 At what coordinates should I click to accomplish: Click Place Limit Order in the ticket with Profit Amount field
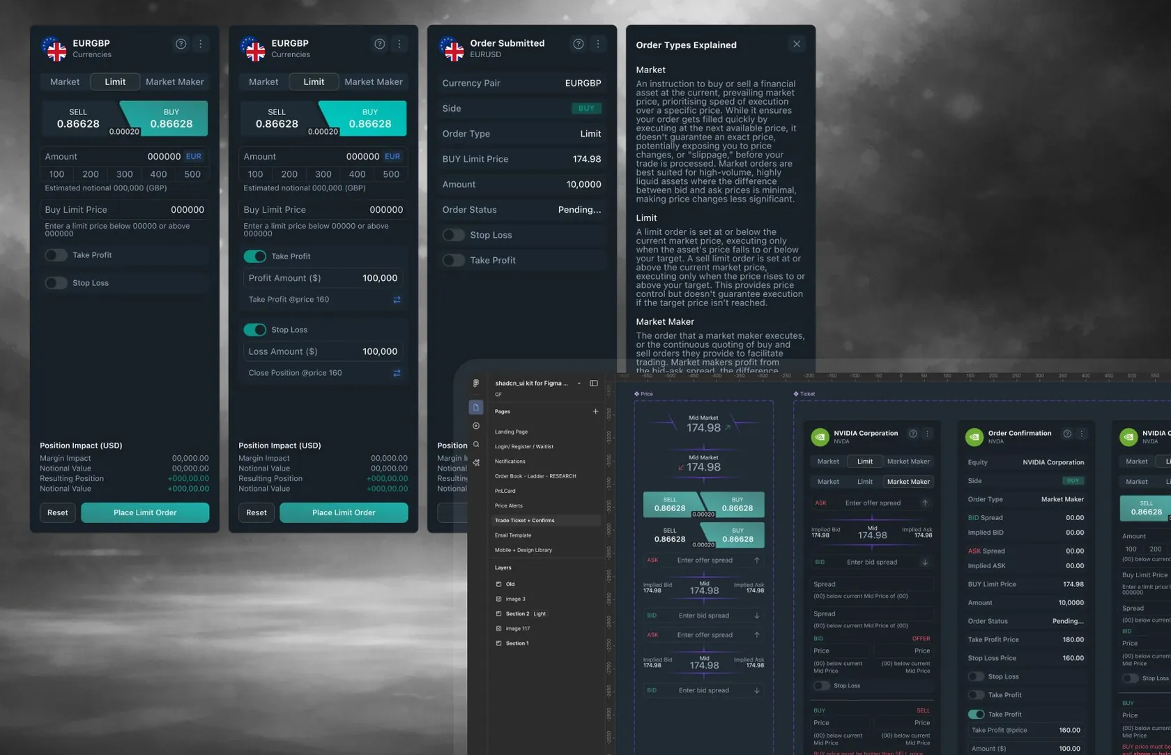coord(344,512)
